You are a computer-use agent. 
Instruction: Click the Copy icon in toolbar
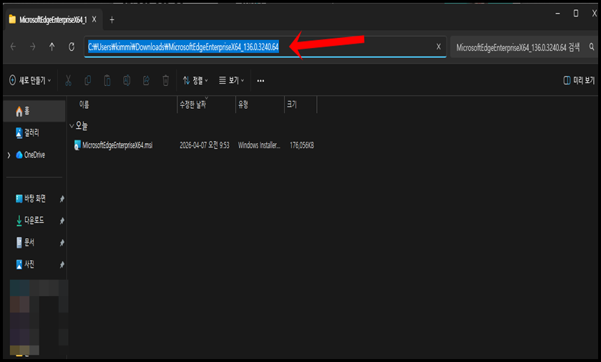[87, 80]
